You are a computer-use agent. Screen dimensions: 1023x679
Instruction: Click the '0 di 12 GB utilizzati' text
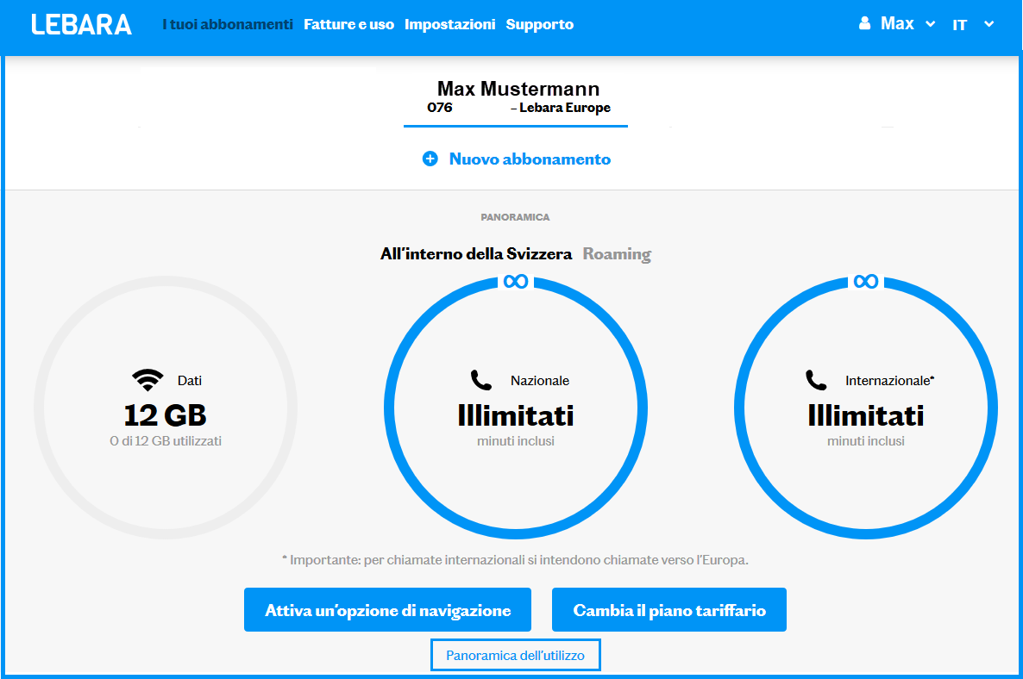point(166,441)
